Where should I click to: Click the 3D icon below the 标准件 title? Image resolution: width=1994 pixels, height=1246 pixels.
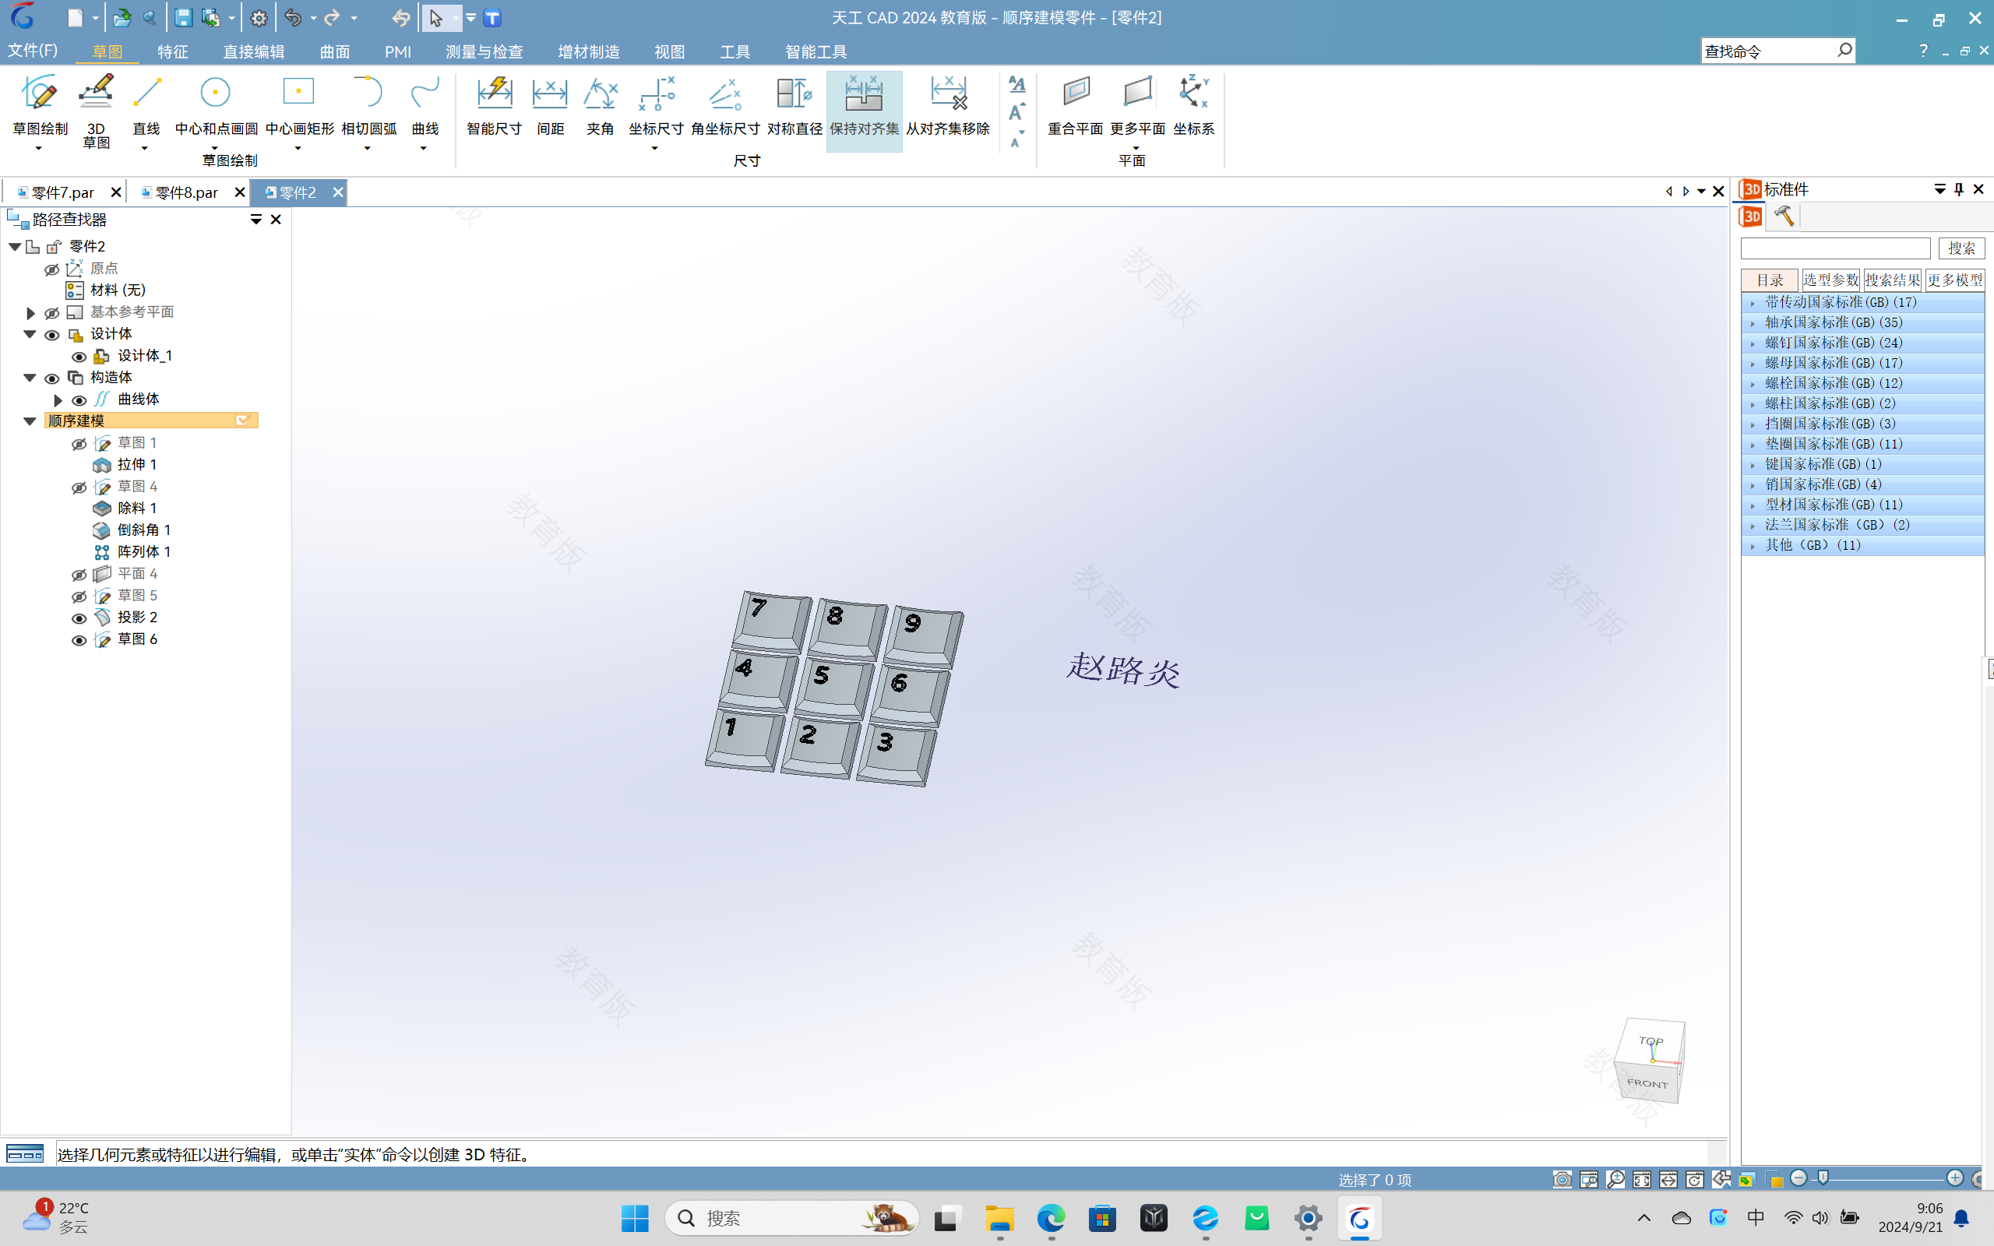pos(1751,216)
